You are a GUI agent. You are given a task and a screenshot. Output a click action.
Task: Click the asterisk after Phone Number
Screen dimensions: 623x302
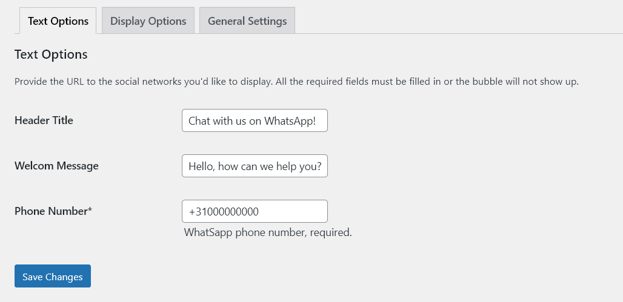pos(90,210)
